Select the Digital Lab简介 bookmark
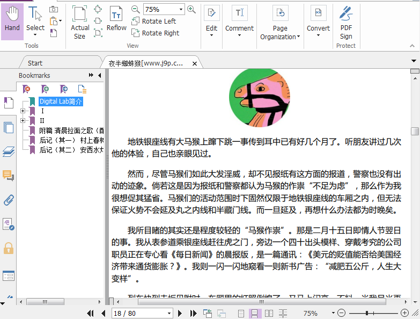The height and width of the screenshot is (319, 420). pyautogui.click(x=61, y=102)
